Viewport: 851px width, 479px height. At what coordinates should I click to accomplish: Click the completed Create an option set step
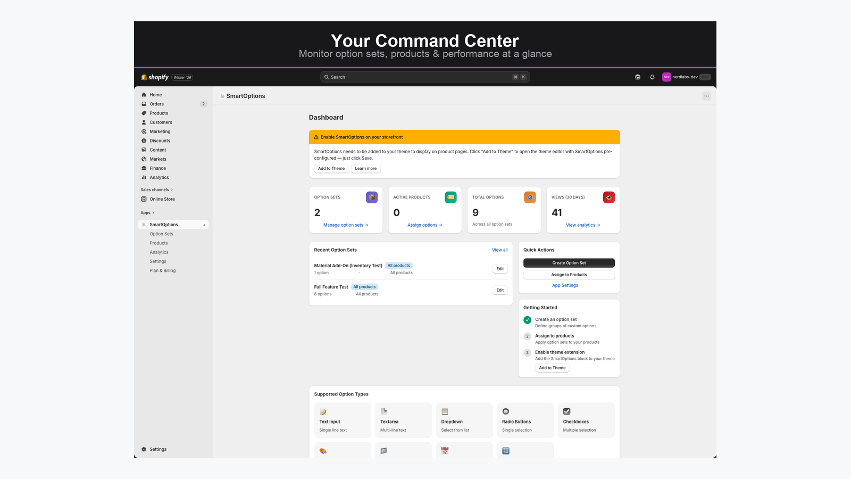[x=555, y=320]
